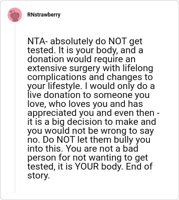
Task: Click the line "tested. It is your body, and a"
Action: (85, 50)
